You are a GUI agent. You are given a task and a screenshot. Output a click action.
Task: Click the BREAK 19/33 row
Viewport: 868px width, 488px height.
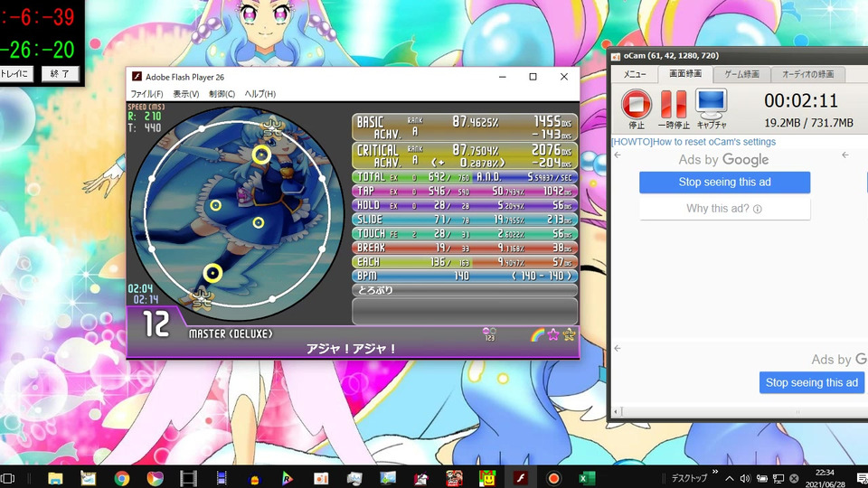click(465, 248)
